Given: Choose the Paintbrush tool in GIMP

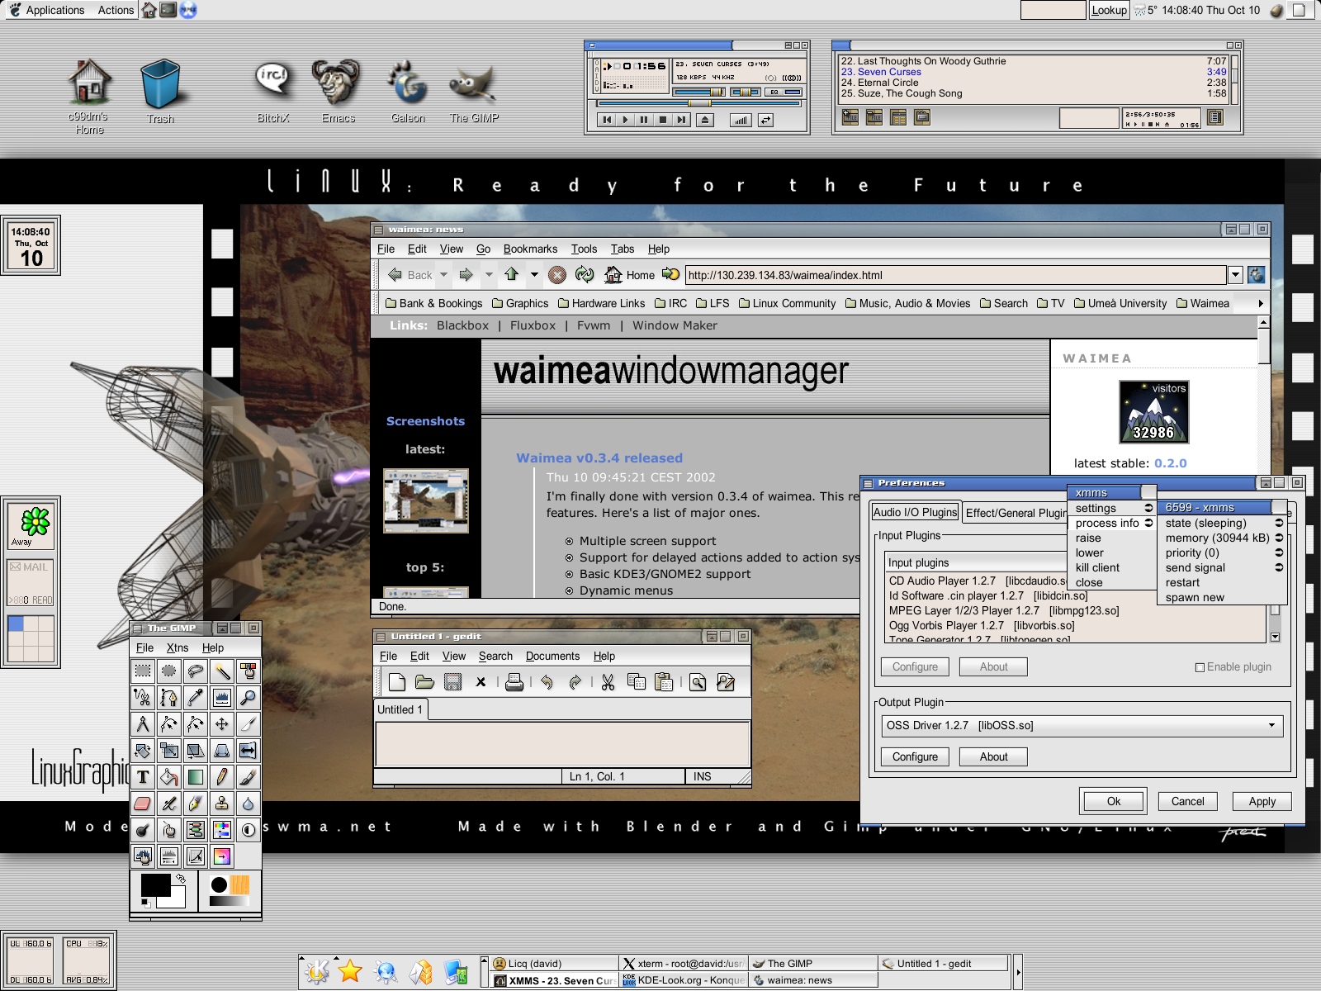Looking at the screenshot, I should pyautogui.click(x=249, y=777).
